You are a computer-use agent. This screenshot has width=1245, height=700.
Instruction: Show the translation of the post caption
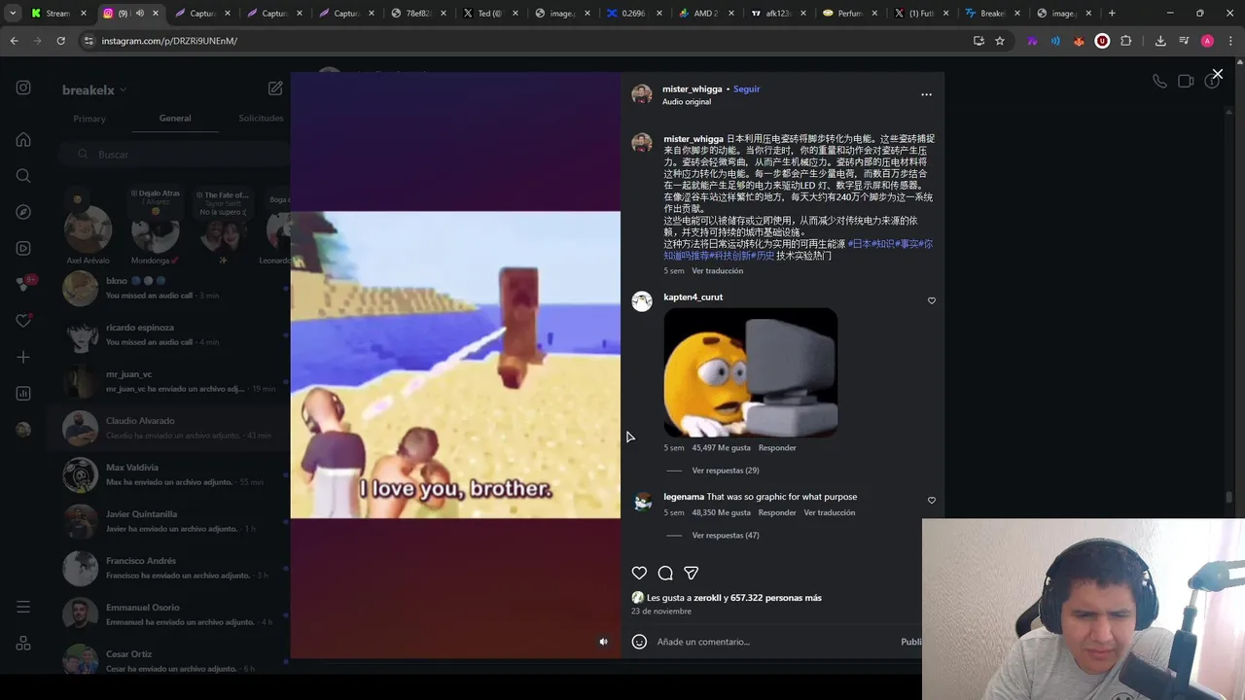(718, 271)
